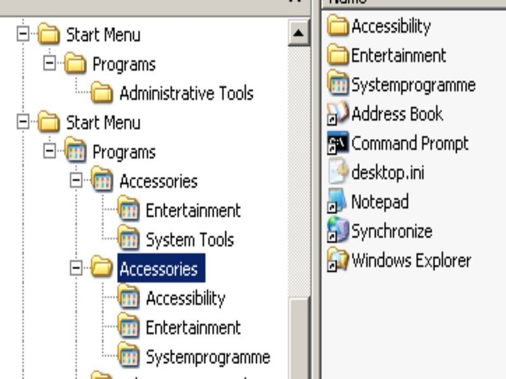Image resolution: width=506 pixels, height=379 pixels.
Task: Click Entertainment folder icon in file list
Action: coord(338,54)
